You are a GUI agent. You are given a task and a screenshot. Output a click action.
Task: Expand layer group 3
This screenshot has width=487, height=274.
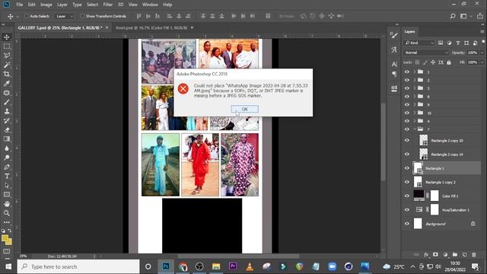click(x=414, y=88)
